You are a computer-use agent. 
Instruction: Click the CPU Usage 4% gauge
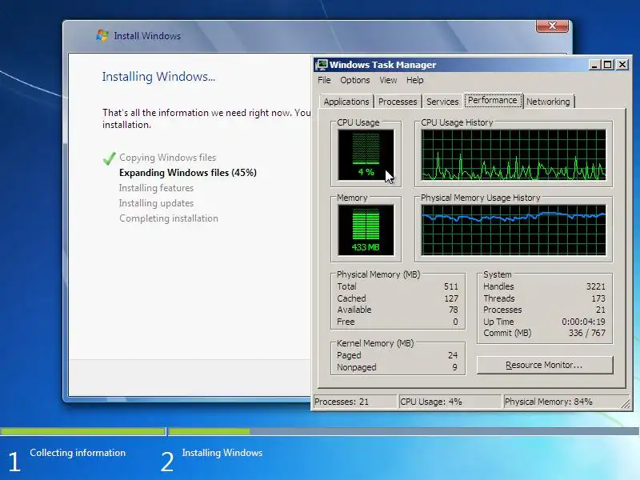[366, 154]
